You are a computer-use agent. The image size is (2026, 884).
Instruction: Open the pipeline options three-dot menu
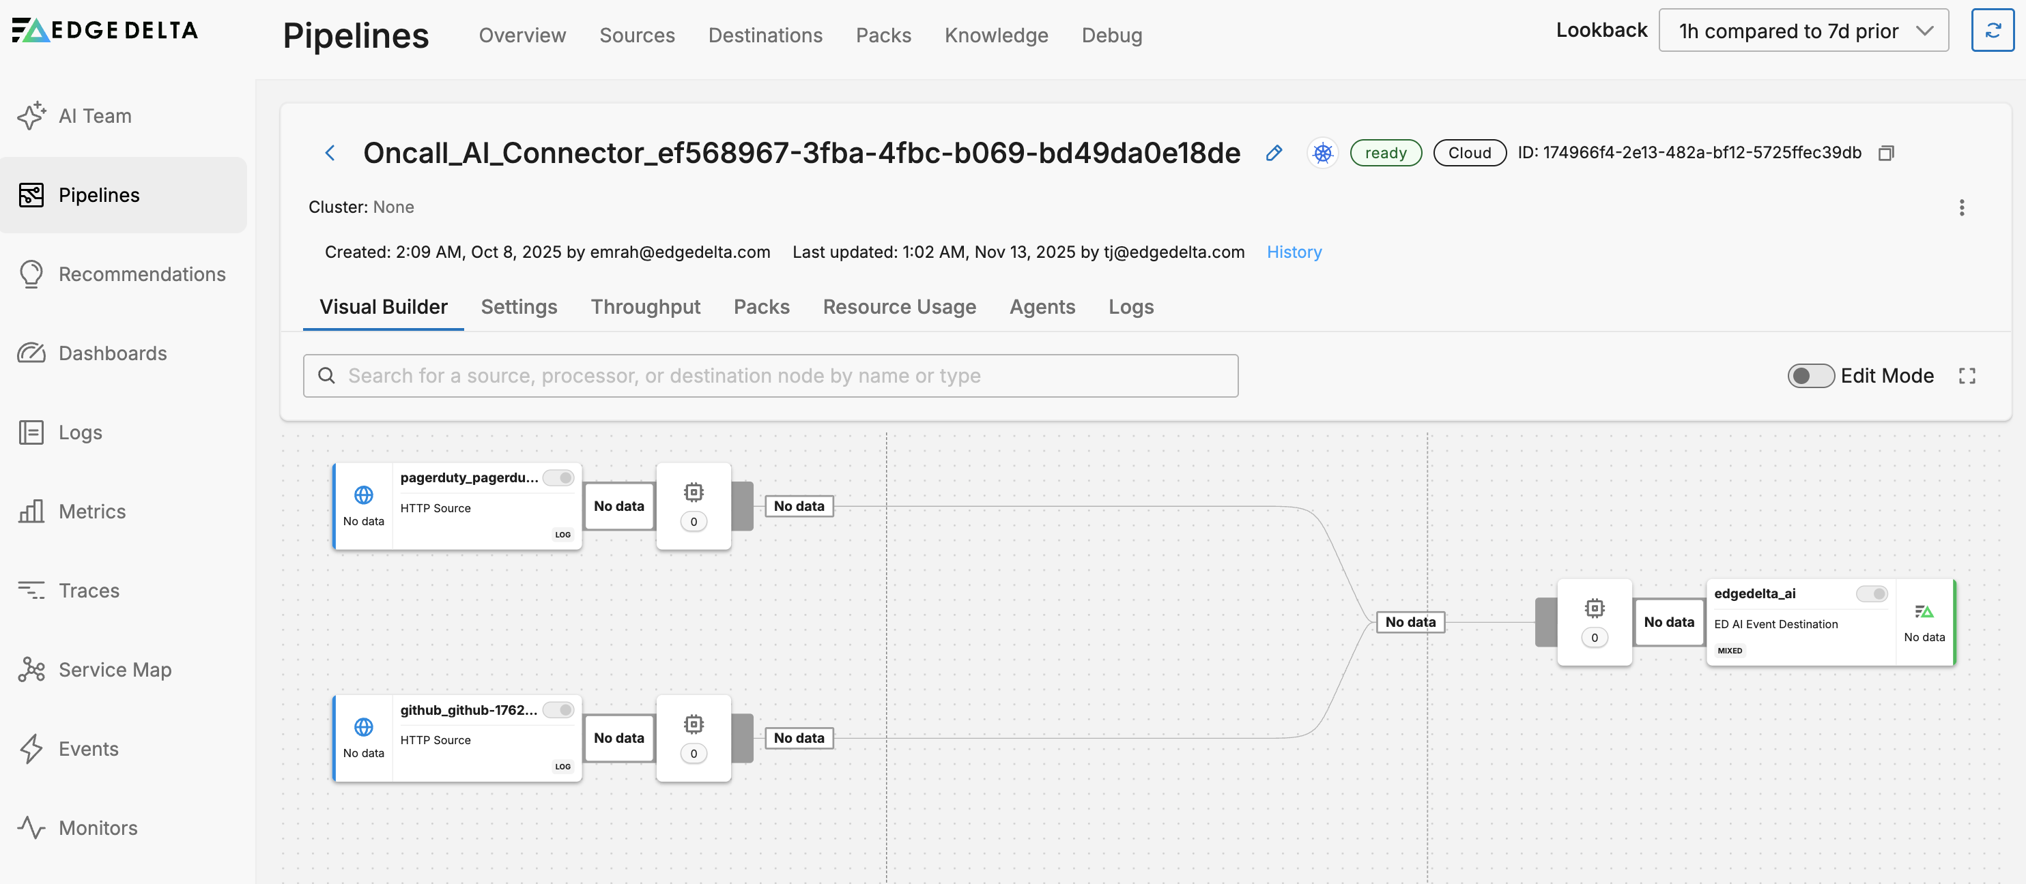click(1963, 207)
